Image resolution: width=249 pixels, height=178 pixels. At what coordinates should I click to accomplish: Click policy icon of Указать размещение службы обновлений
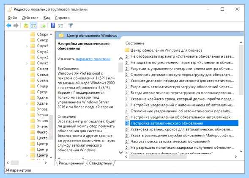coord(127,135)
